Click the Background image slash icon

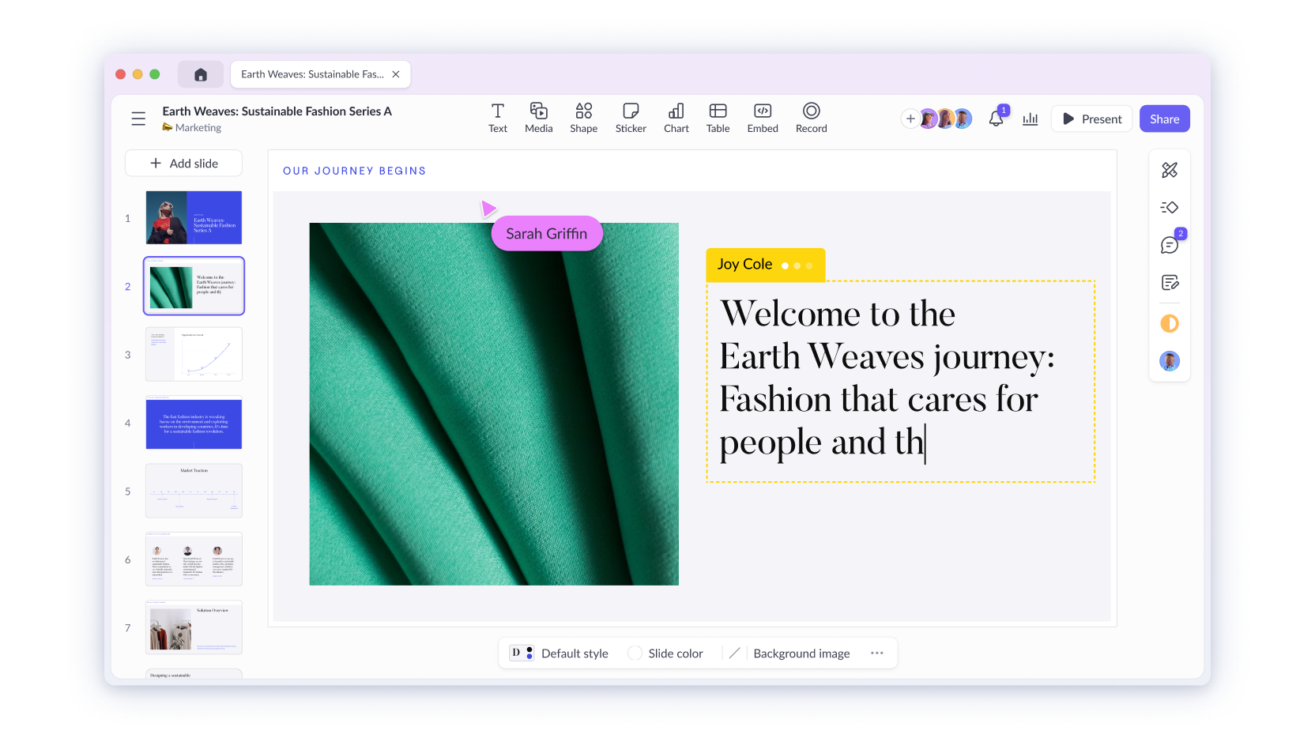point(734,653)
